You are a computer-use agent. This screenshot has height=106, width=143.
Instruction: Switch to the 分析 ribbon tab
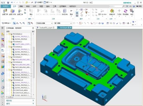pos(34,6)
